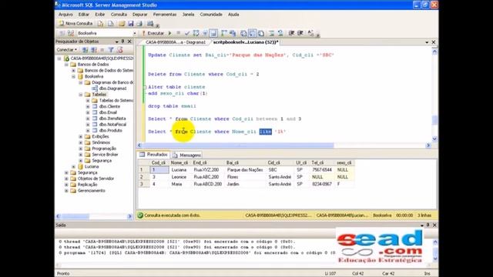Switch to Results to Text
Viewport: 493px width, 277px height.
click(x=243, y=33)
